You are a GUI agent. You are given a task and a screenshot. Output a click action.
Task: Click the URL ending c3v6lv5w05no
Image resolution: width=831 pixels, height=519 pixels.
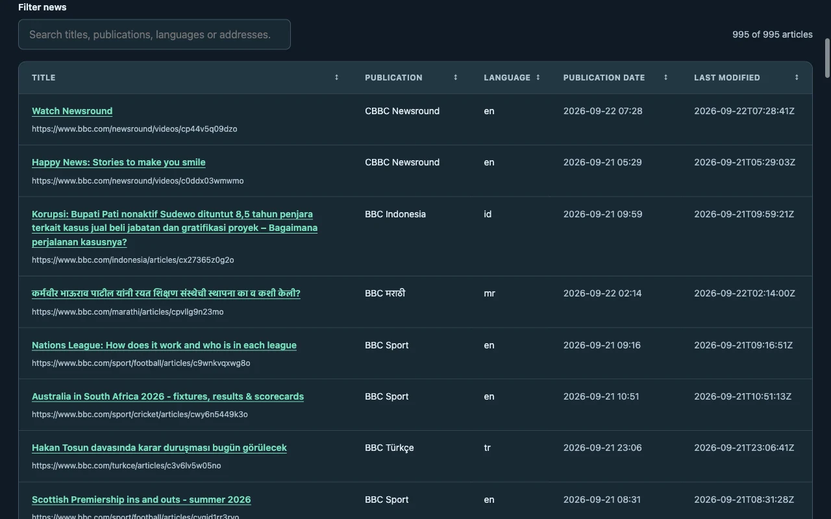[127, 466]
